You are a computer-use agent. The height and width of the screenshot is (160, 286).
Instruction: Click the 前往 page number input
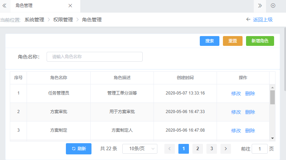(x=260, y=149)
